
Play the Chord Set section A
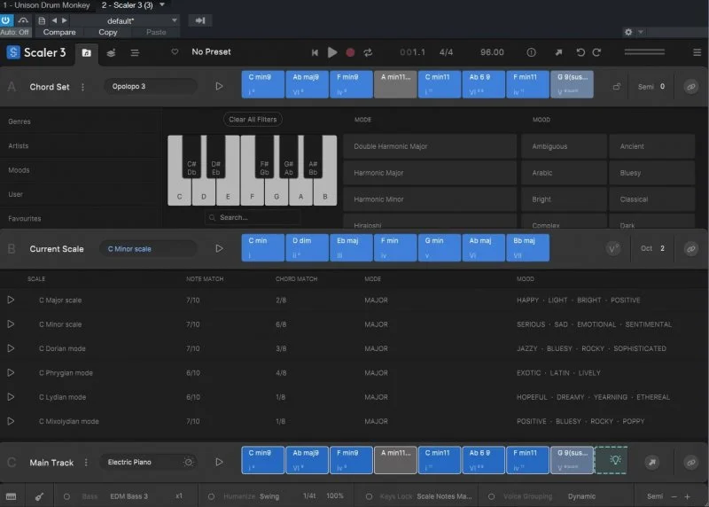219,86
